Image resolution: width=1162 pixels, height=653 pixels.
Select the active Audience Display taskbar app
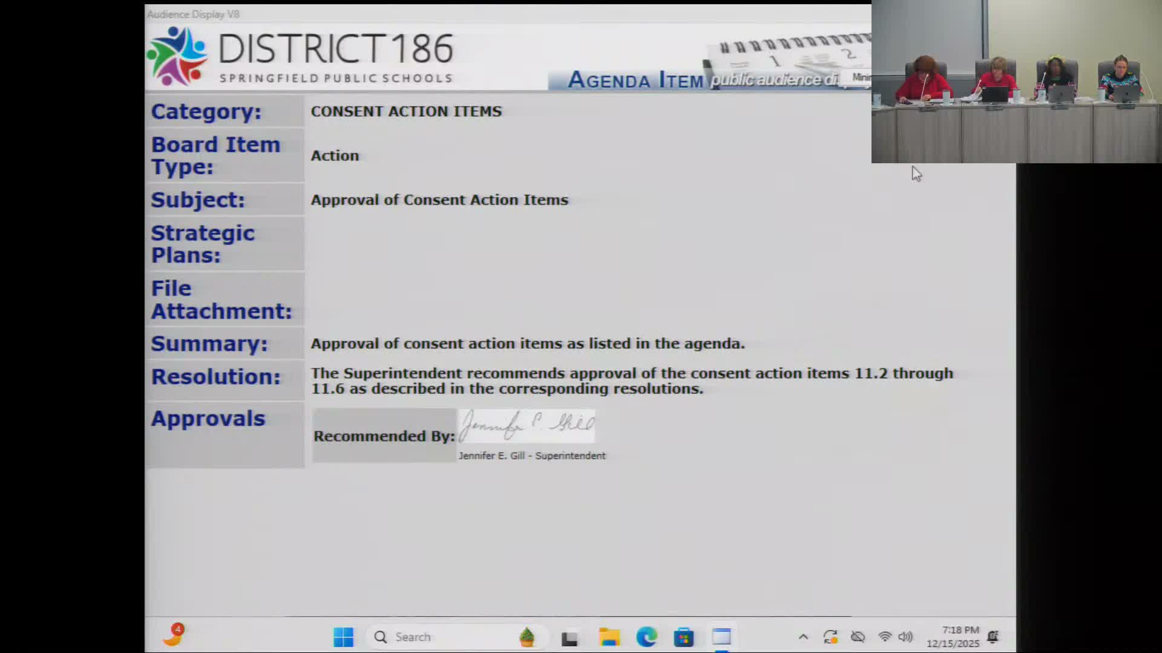(721, 637)
